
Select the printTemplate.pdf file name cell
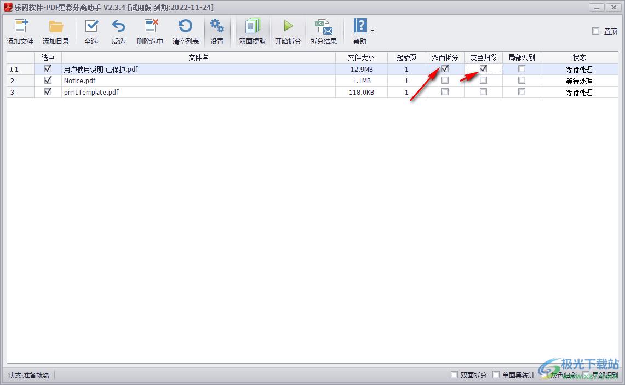click(91, 92)
